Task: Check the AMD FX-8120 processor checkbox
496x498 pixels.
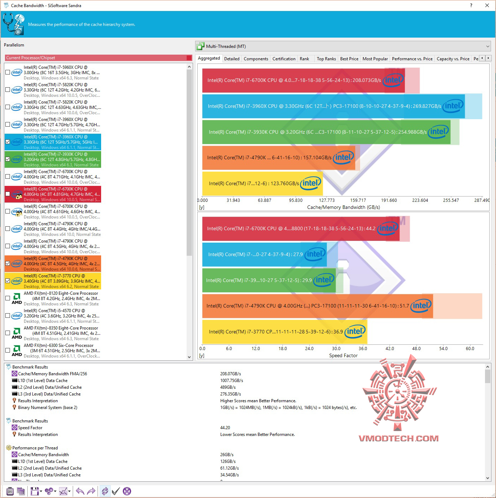Action: point(8,298)
